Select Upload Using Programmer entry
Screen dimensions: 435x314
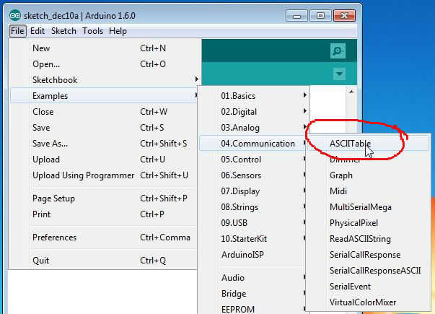(103, 175)
